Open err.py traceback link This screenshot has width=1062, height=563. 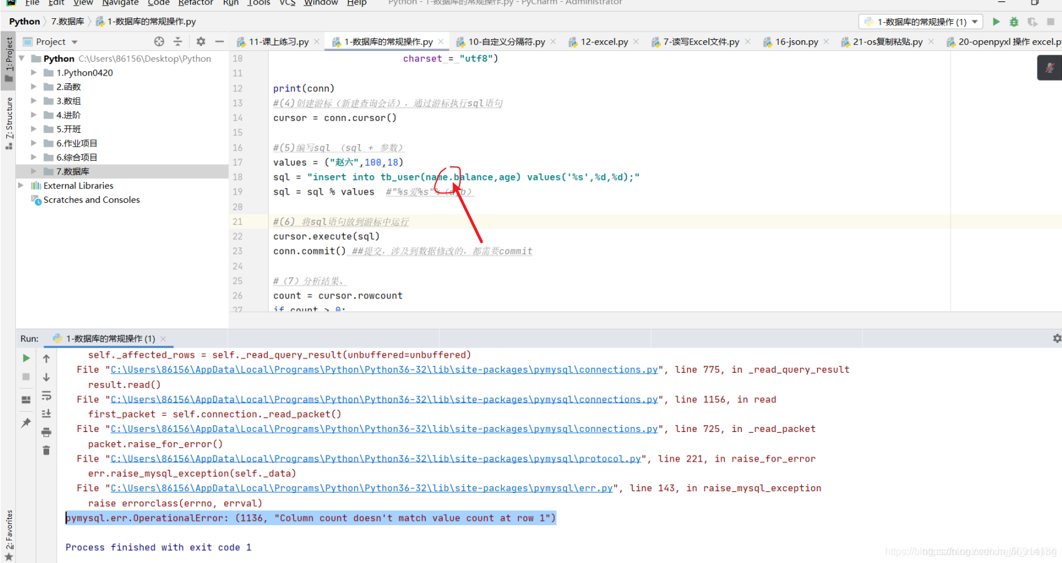pyautogui.click(x=362, y=488)
